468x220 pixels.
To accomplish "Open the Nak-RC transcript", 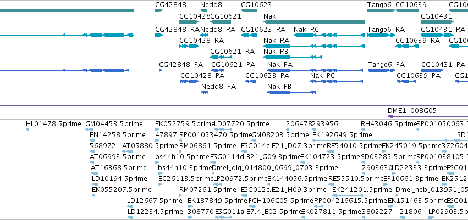I will (329, 35).
